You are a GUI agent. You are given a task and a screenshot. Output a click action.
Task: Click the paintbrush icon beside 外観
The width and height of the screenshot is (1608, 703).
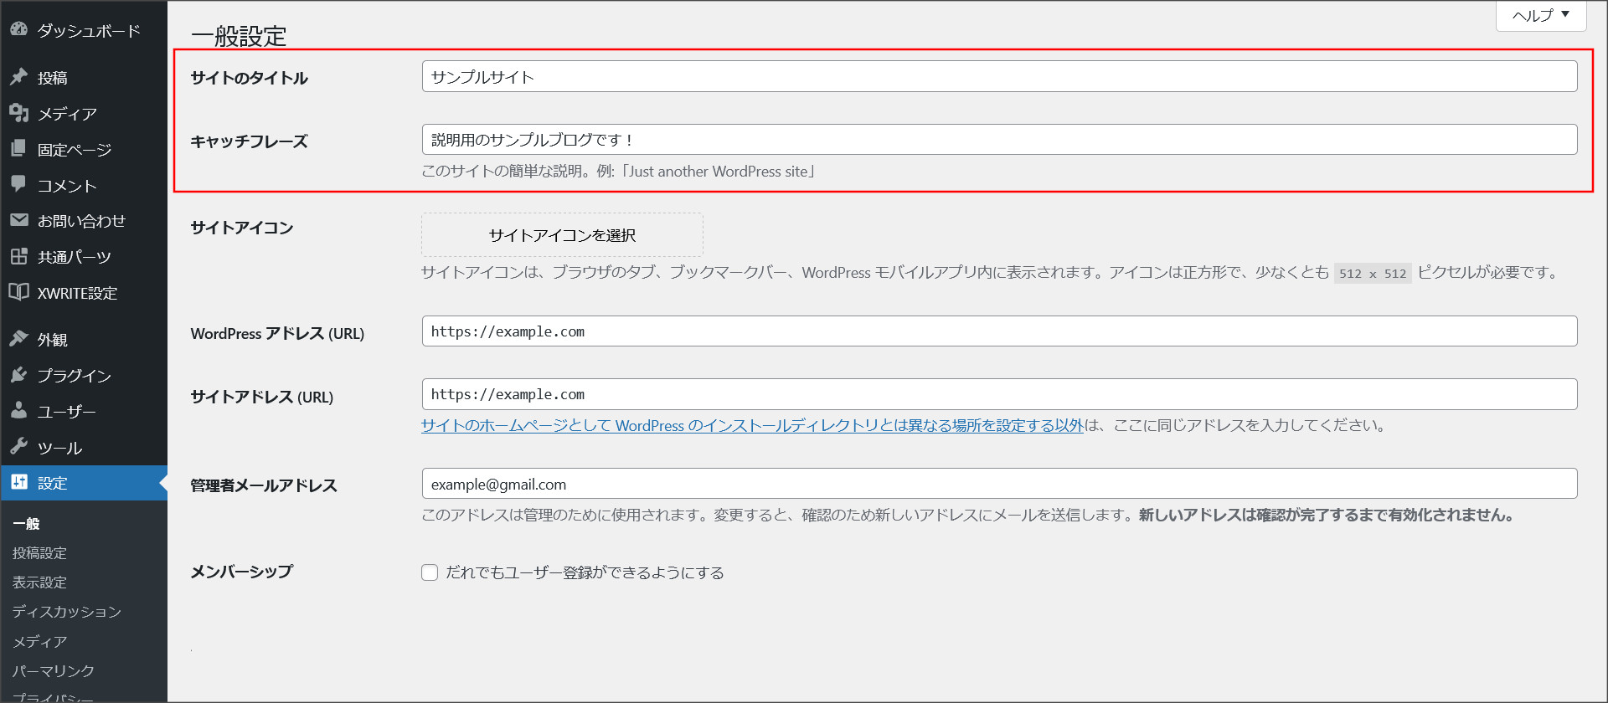pyautogui.click(x=18, y=339)
